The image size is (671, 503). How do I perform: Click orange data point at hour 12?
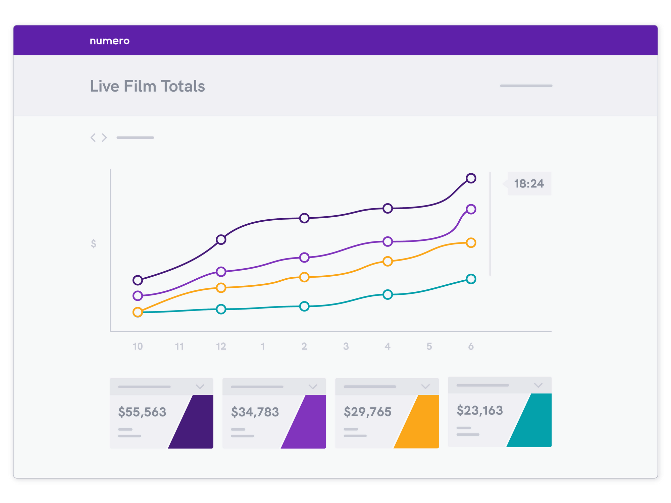(x=221, y=288)
